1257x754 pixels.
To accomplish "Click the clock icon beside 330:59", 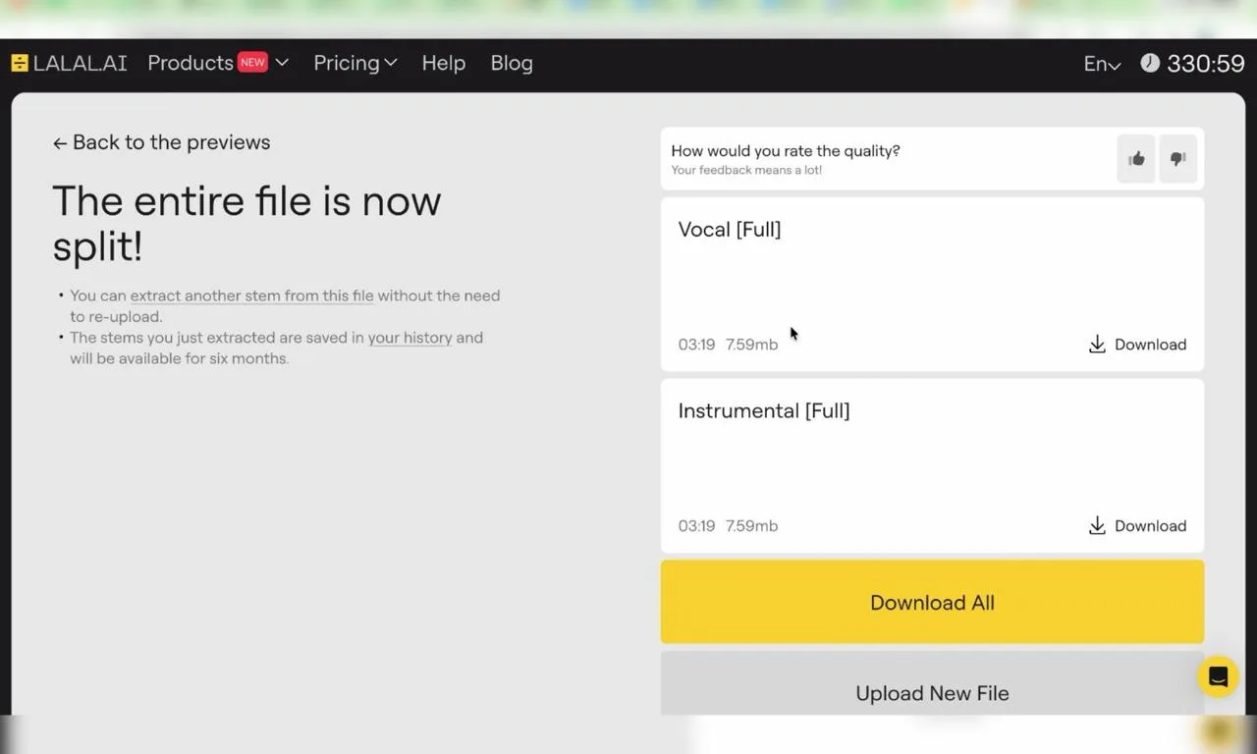I will (x=1150, y=63).
